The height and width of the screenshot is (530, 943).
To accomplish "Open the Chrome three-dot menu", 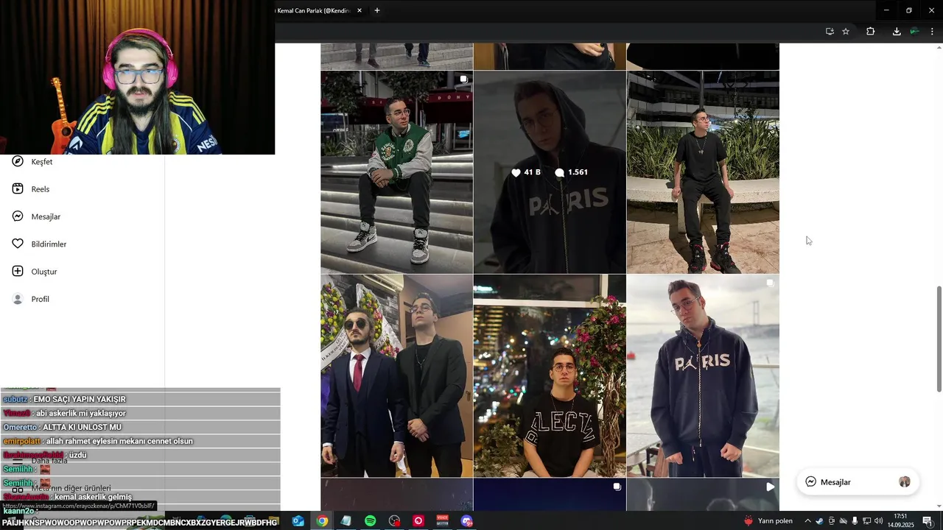I will coord(932,32).
